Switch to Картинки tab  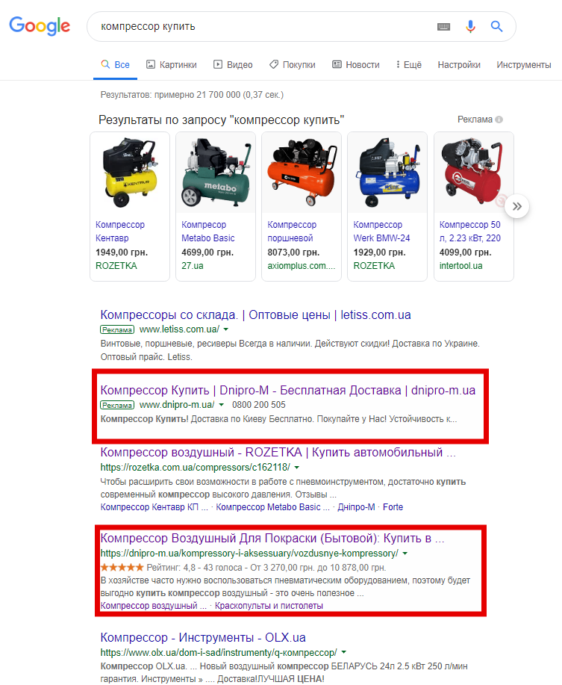click(171, 65)
